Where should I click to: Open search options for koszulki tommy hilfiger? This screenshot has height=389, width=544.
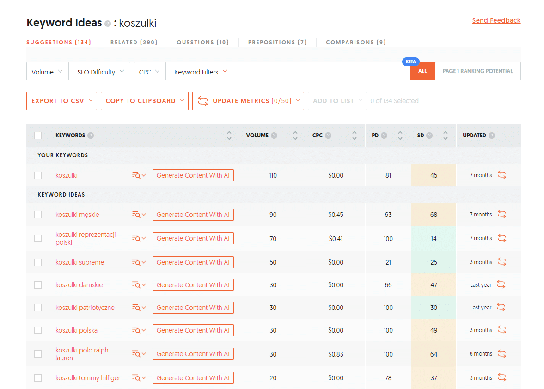click(x=139, y=378)
